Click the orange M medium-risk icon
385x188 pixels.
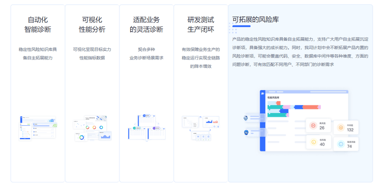point(340,128)
